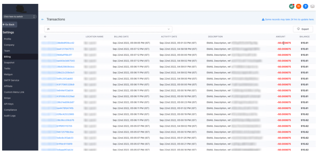Open transaction ID ending 28b36cc09cb76
The width and height of the screenshot is (319, 153).
pos(58,120)
